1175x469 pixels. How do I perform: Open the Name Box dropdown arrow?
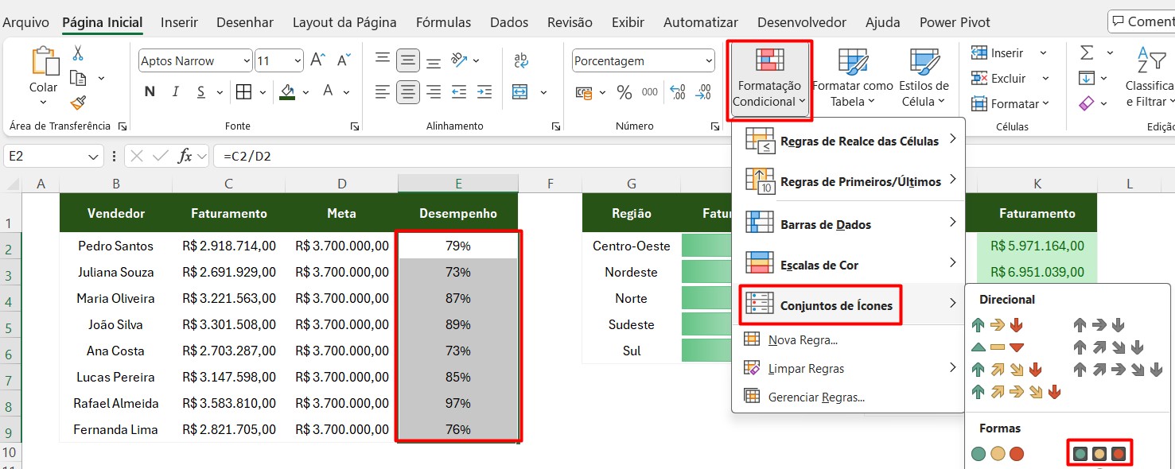pyautogui.click(x=95, y=157)
